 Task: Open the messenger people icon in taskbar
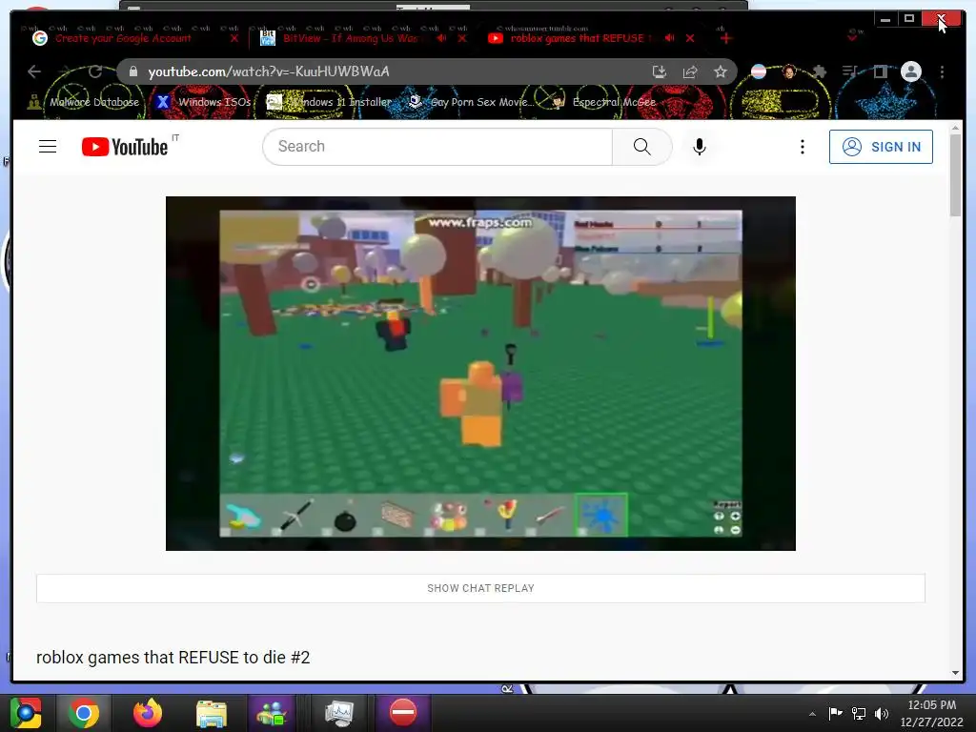click(x=272, y=713)
